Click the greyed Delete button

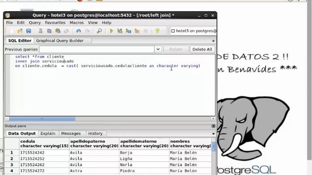click(x=175, y=49)
